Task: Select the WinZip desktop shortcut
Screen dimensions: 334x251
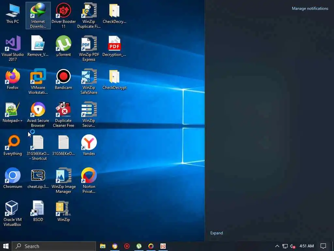Action: 64,211
